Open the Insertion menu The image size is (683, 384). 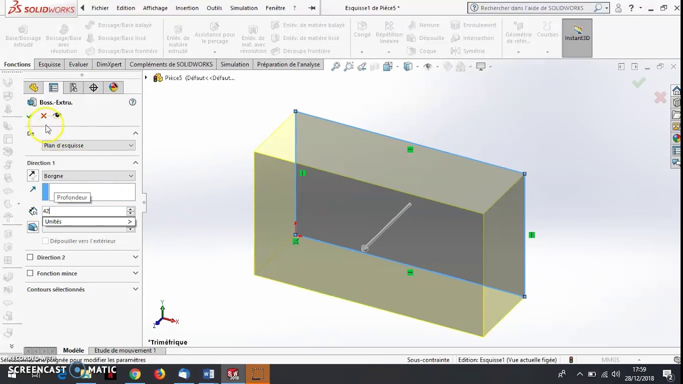point(187,8)
